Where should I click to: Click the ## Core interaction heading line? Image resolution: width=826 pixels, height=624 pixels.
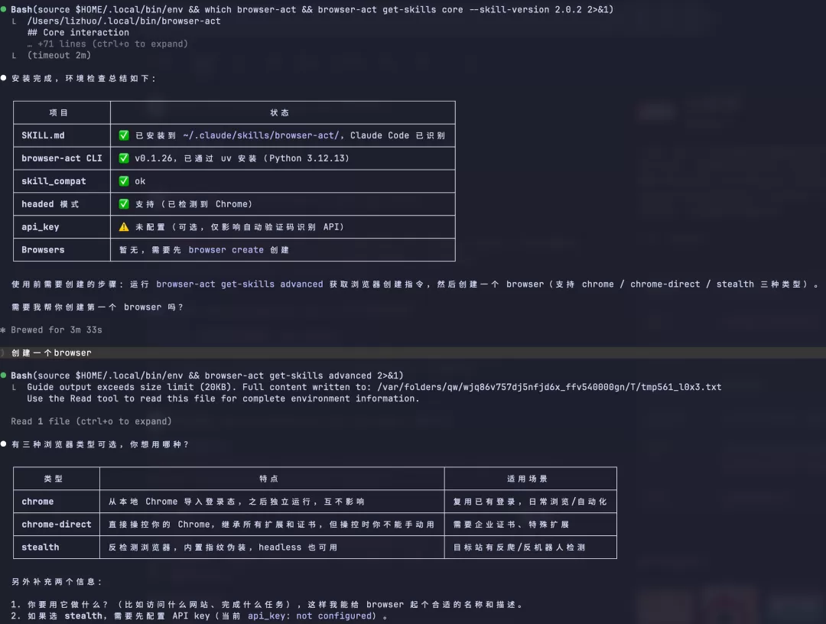[78, 33]
